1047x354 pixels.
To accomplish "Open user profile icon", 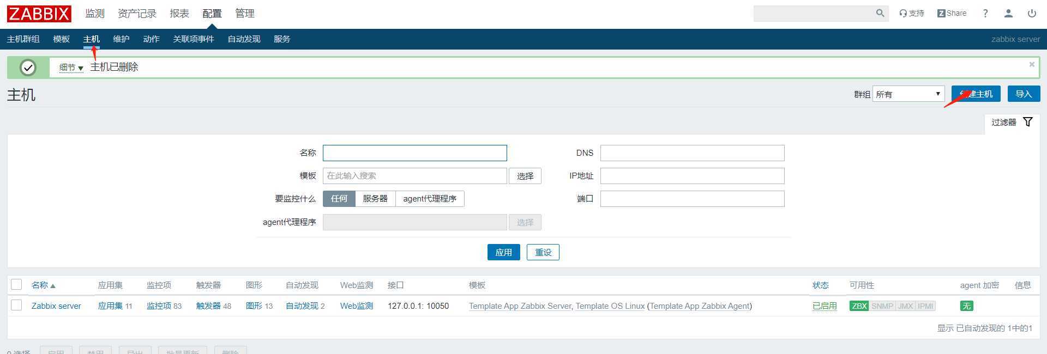I will [x=1008, y=13].
